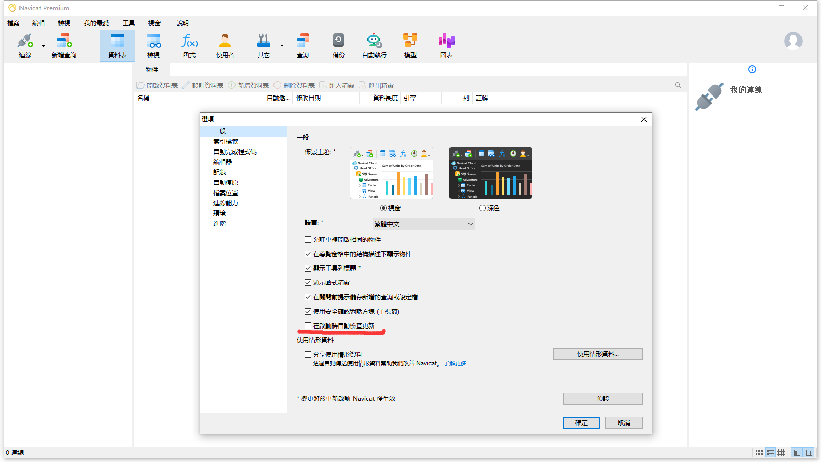
Task: Open the 圖表 charts toolbar icon
Action: coord(446,46)
